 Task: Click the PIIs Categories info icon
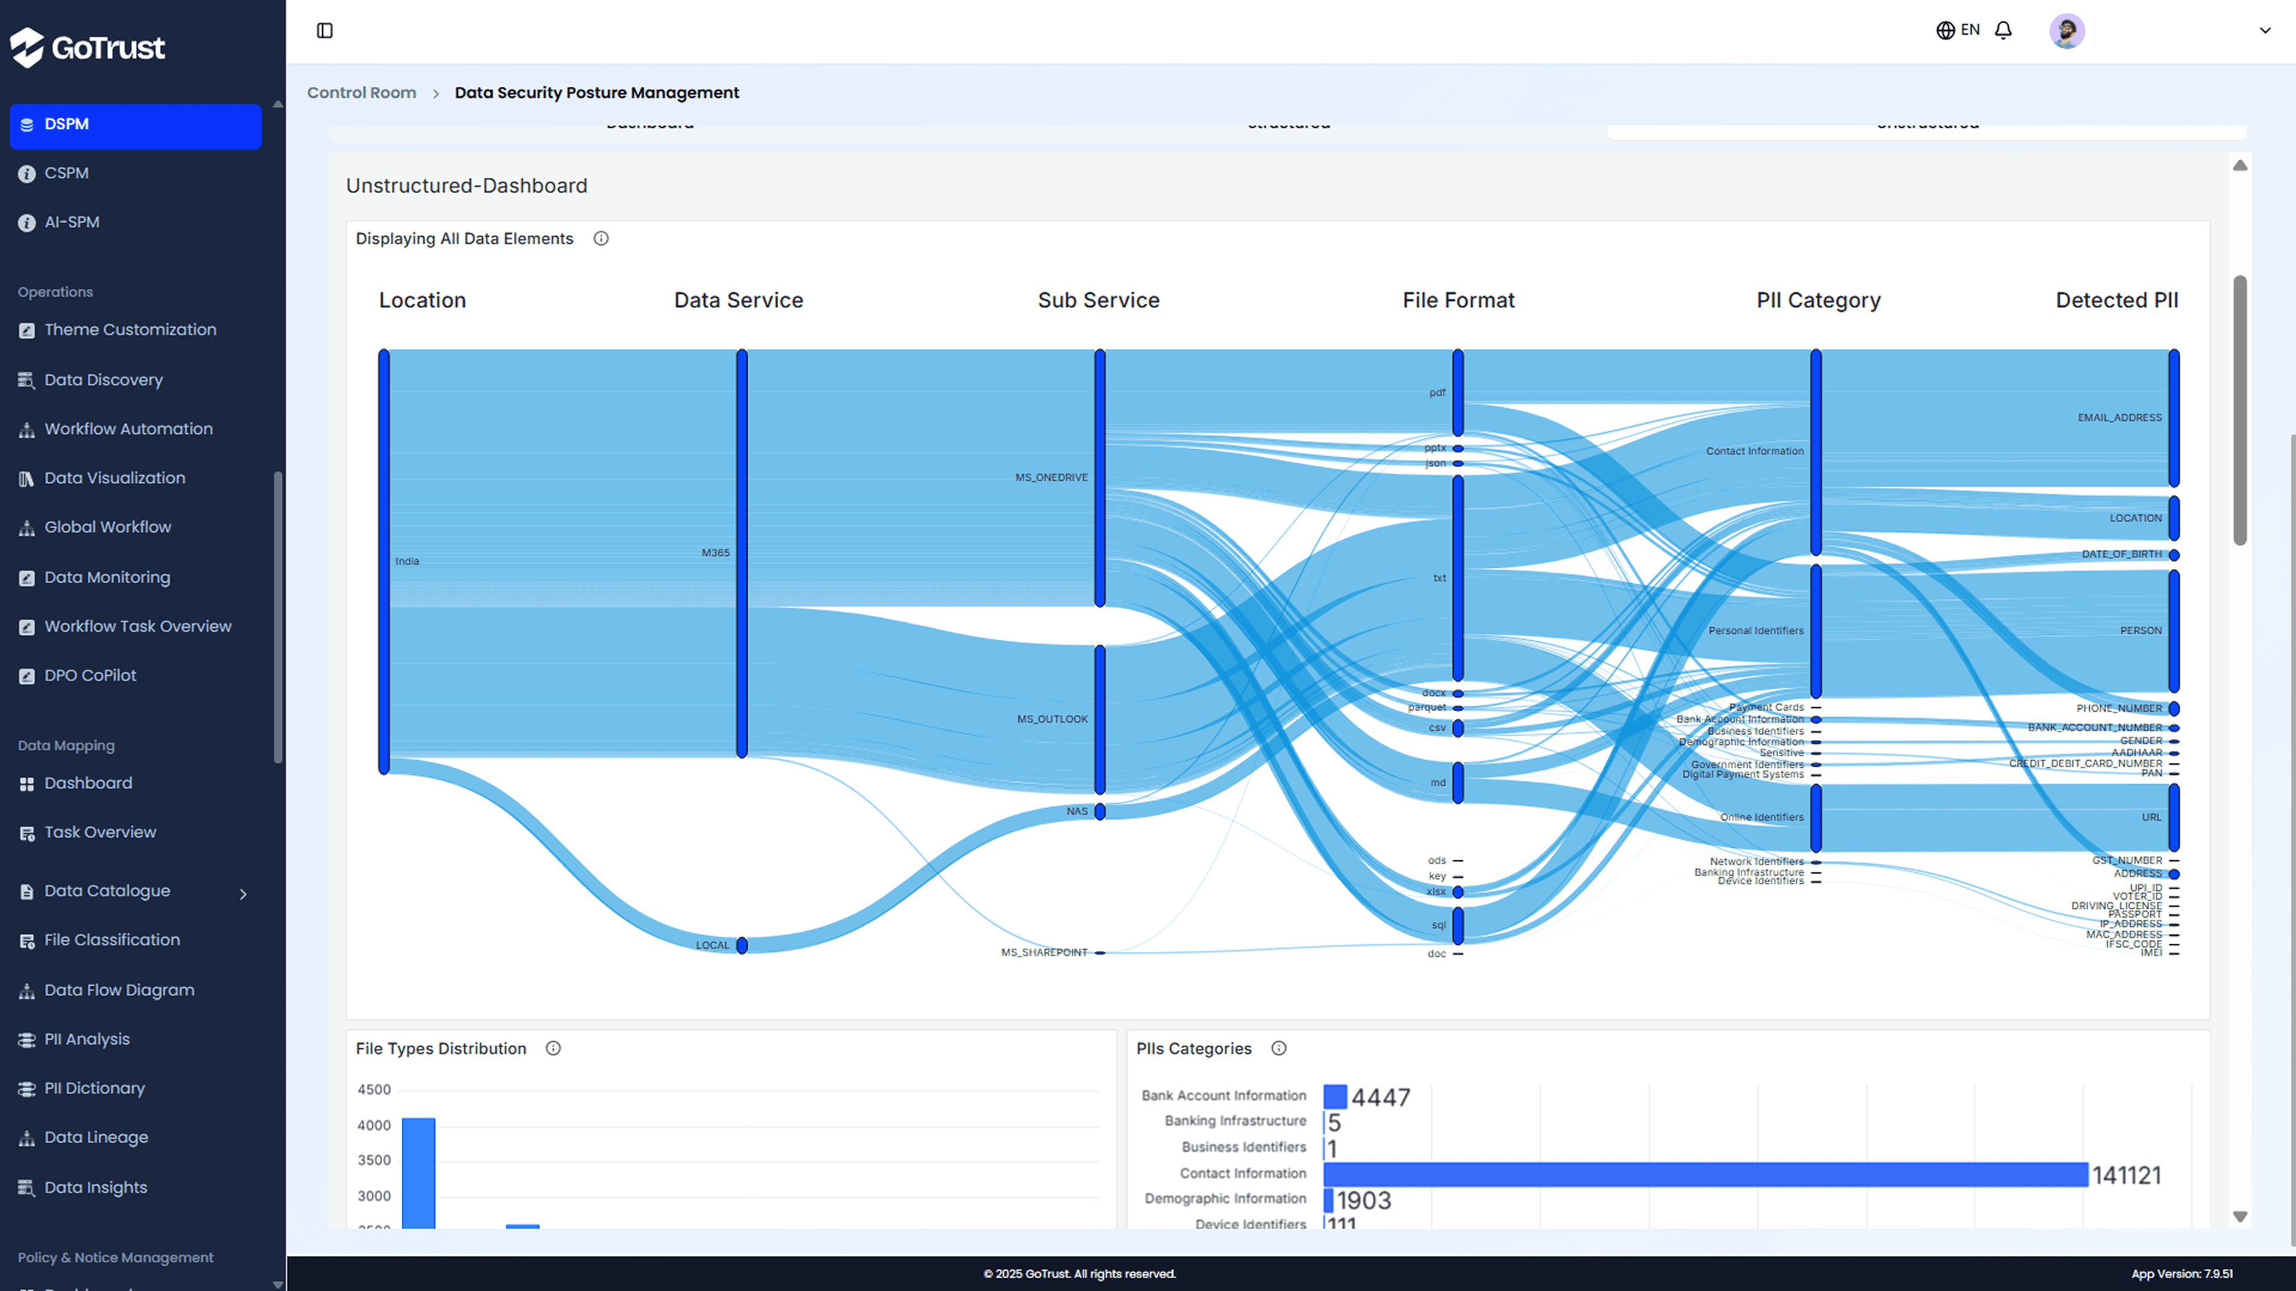[1278, 1048]
